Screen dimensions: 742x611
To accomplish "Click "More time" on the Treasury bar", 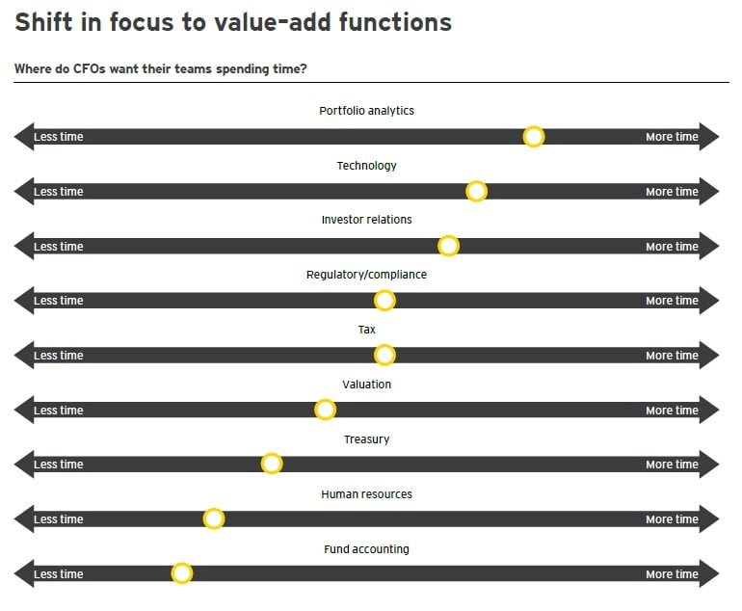I will point(672,465).
